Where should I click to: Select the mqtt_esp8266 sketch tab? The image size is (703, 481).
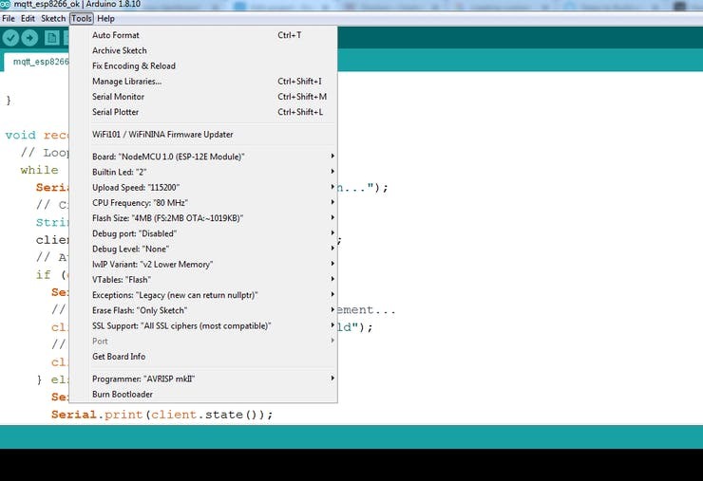coord(38,62)
